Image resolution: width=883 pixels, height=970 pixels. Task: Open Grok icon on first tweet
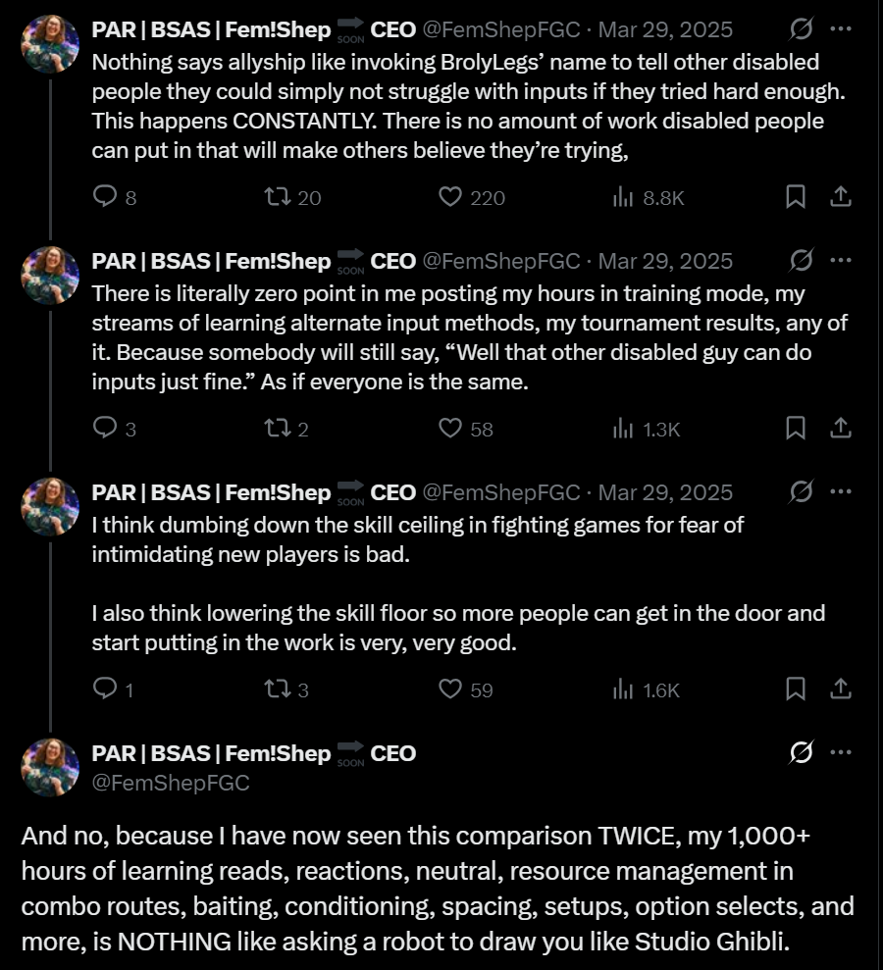tap(802, 28)
